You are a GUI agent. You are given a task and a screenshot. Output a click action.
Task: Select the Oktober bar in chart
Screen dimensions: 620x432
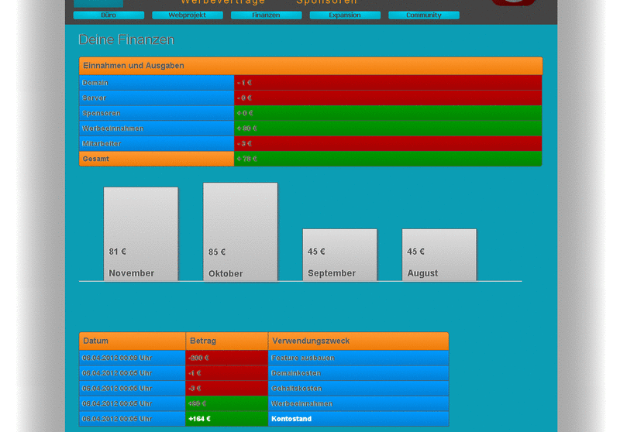coord(240,231)
